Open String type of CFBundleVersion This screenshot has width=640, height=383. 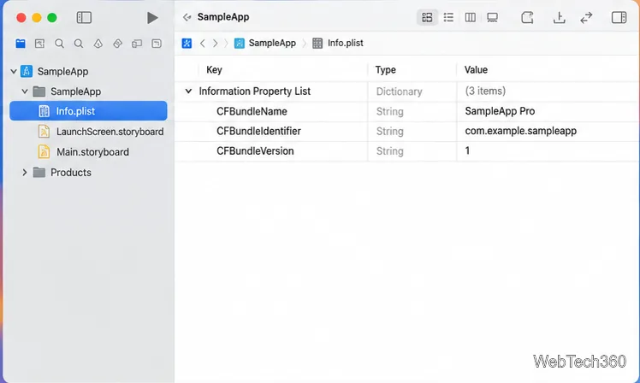pyautogui.click(x=390, y=151)
